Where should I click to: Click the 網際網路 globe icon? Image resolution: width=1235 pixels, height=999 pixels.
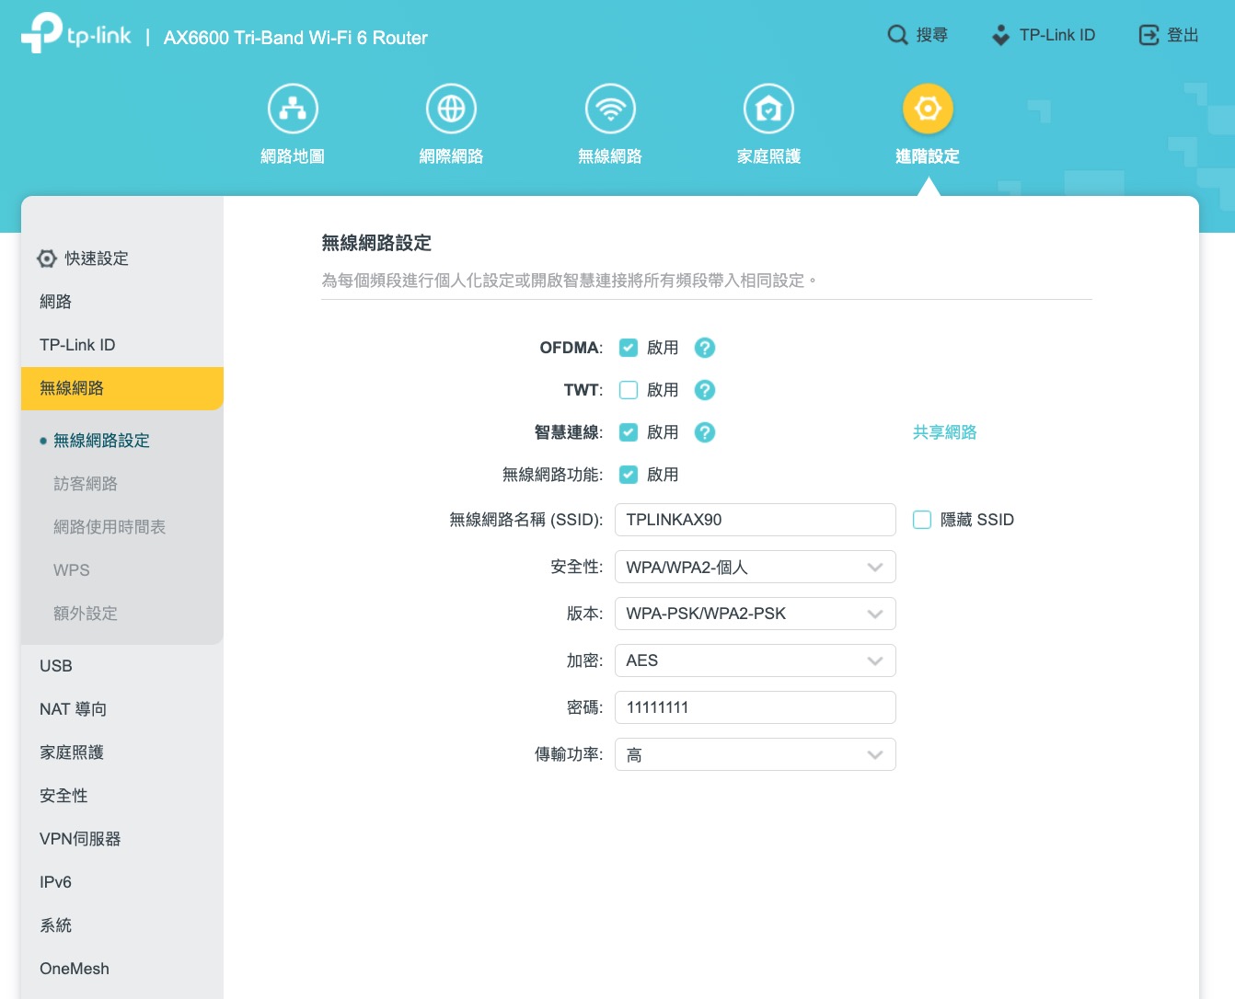point(451,109)
